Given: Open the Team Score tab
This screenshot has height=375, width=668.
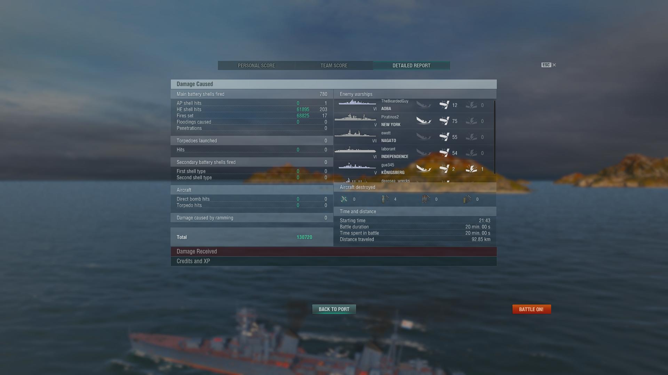Looking at the screenshot, I should pos(334,66).
